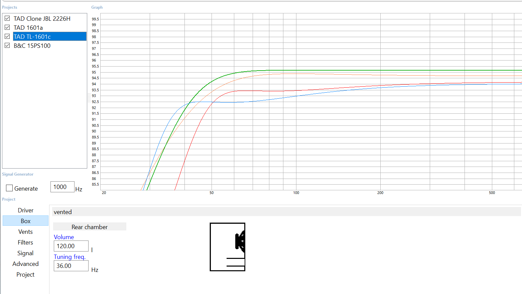Open the Filters tab
Viewport: 522px width, 294px height.
point(25,242)
